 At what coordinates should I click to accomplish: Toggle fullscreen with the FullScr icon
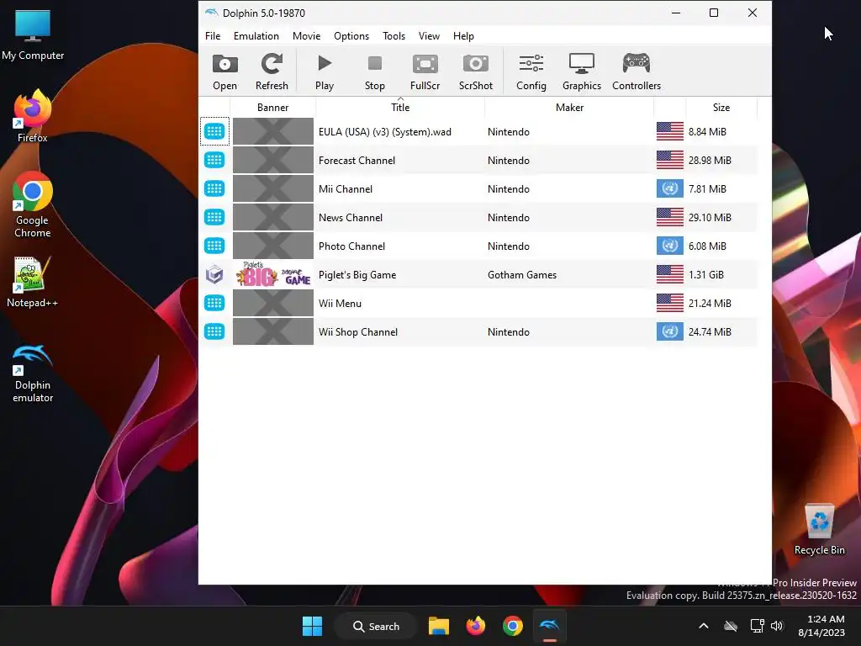click(425, 72)
